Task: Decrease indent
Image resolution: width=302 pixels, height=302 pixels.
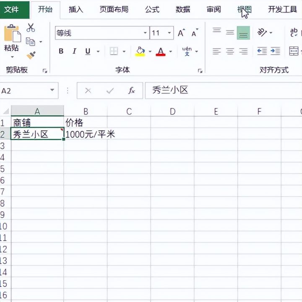Action: pos(262,51)
